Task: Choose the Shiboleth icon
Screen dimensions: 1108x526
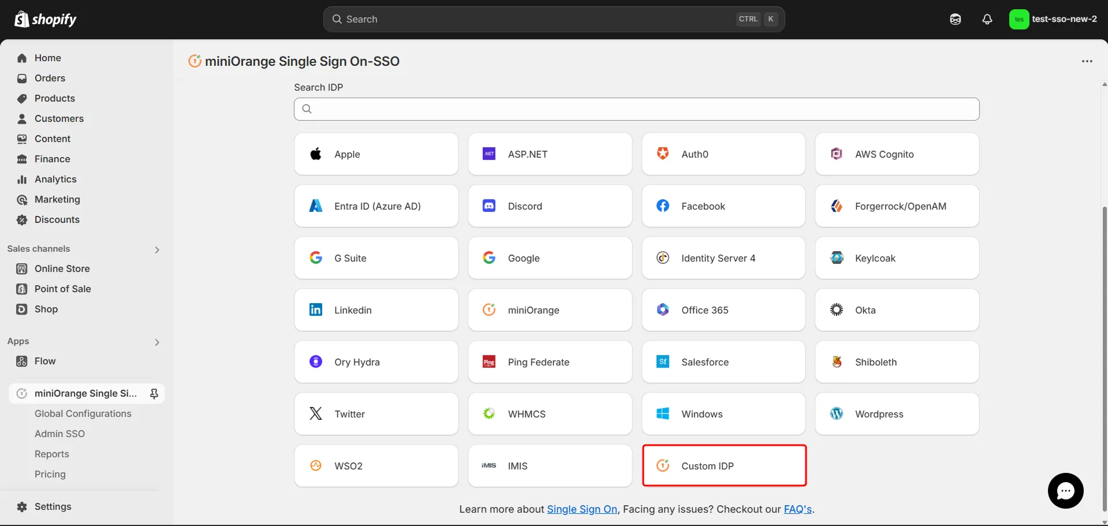Action: click(x=837, y=361)
